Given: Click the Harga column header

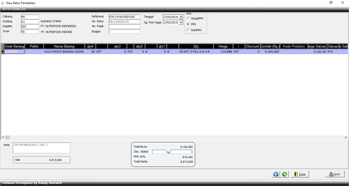Looking at the screenshot, I should click(223, 46).
